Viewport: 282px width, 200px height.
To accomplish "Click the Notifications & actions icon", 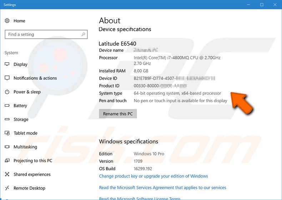I will (x=7, y=78).
